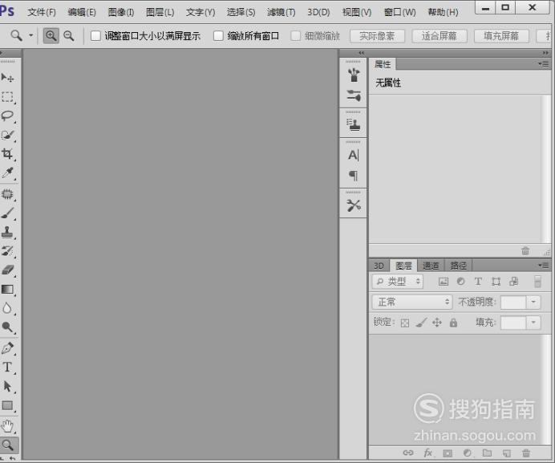
Task: Select the Pen tool
Action: pos(7,348)
